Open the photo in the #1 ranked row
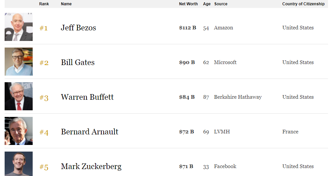This screenshot has width=330, height=176. (x=18, y=27)
